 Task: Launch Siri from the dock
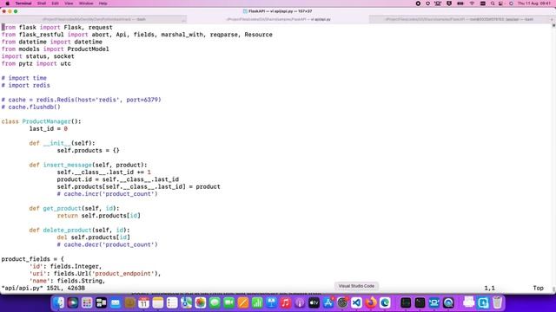click(x=73, y=302)
